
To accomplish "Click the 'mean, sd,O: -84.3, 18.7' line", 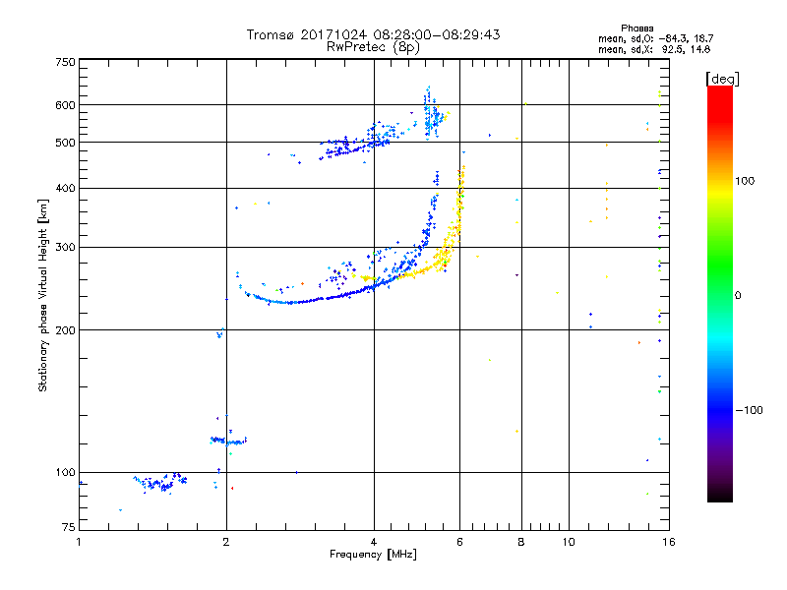I will click(x=655, y=39).
